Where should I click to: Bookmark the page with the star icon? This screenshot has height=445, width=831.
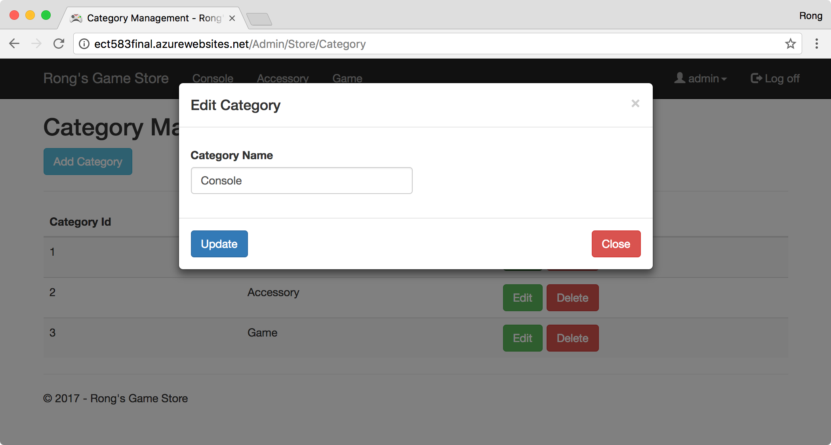[x=790, y=44]
